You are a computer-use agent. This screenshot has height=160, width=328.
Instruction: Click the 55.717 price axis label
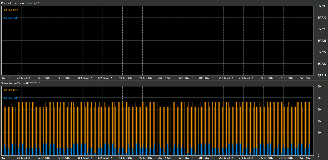322,75
